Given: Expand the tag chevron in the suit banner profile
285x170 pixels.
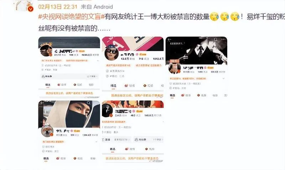Looking at the screenshot, I should click(x=224, y=79).
